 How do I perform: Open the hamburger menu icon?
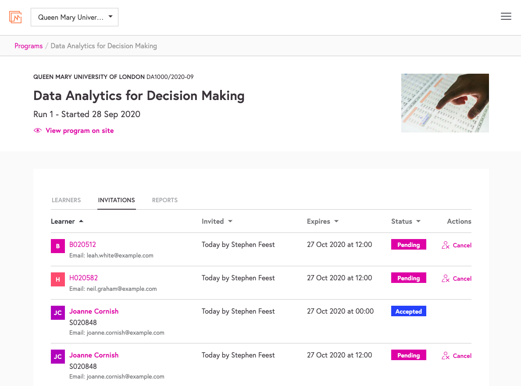tap(506, 16)
